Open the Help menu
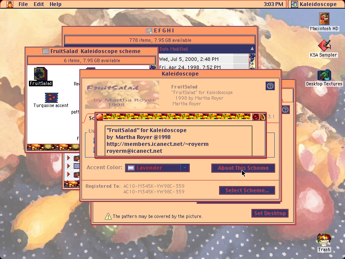The image size is (345, 259). [56, 4]
